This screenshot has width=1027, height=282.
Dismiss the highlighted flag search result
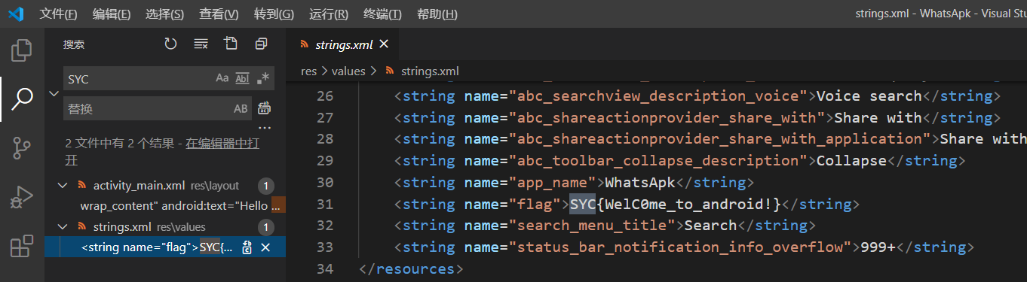pyautogui.click(x=265, y=247)
